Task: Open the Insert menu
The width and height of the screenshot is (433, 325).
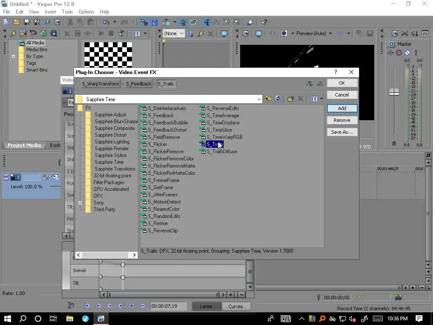Action: 50,12
